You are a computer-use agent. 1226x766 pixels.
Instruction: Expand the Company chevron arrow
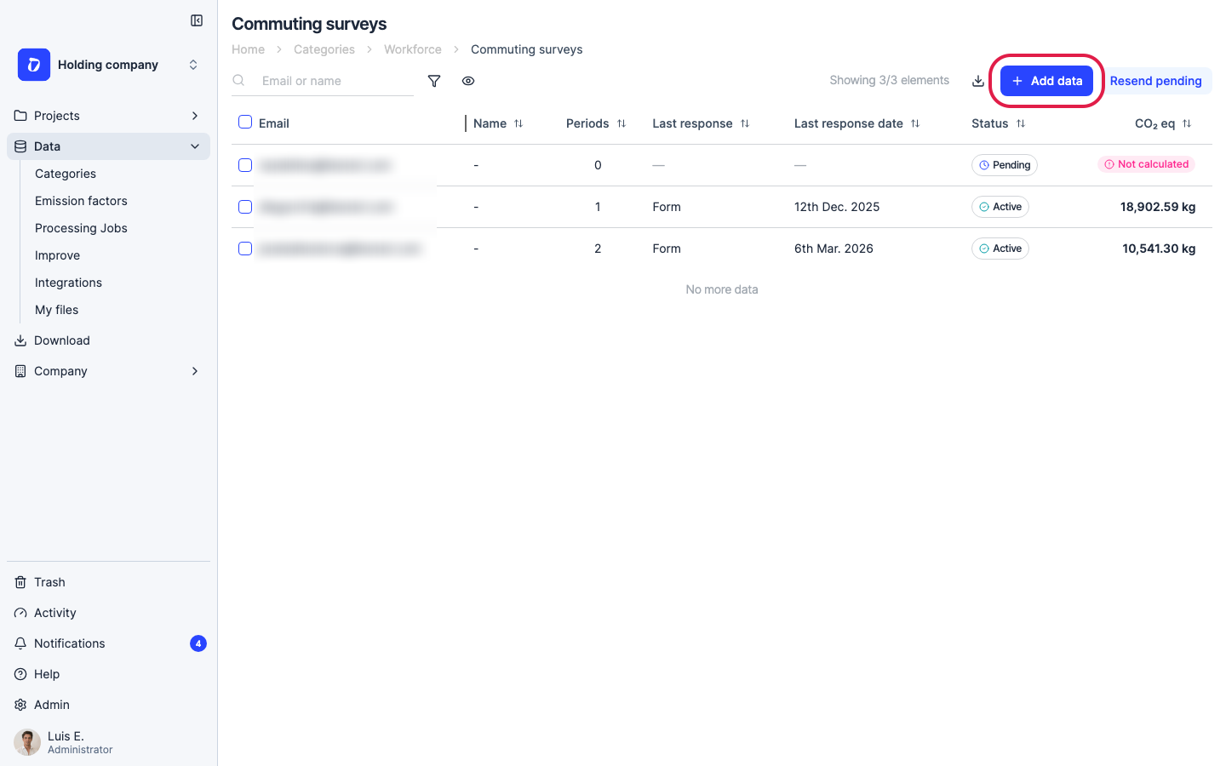pos(195,371)
